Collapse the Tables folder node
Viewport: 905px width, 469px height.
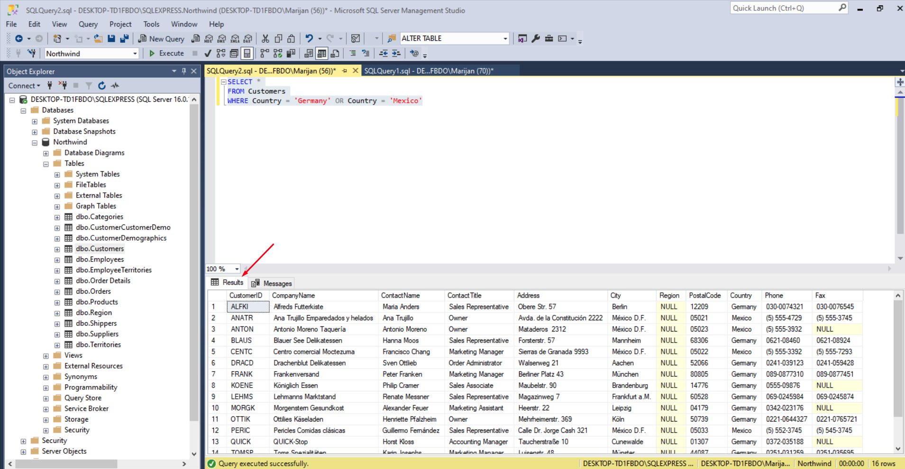click(46, 164)
